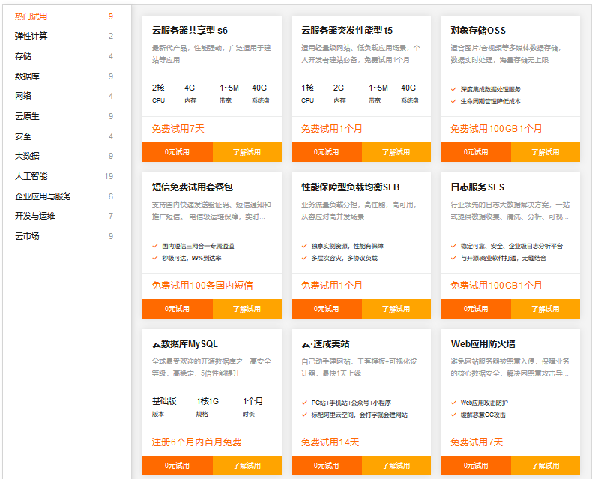Click 0元试用 for 对象存储OSS
The image size is (592, 479).
point(476,152)
